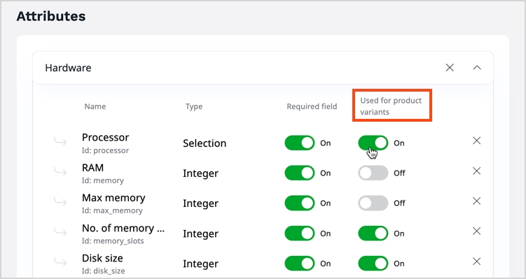The width and height of the screenshot is (526, 279).
Task: Click the Selection type of Processor
Action: tap(205, 143)
